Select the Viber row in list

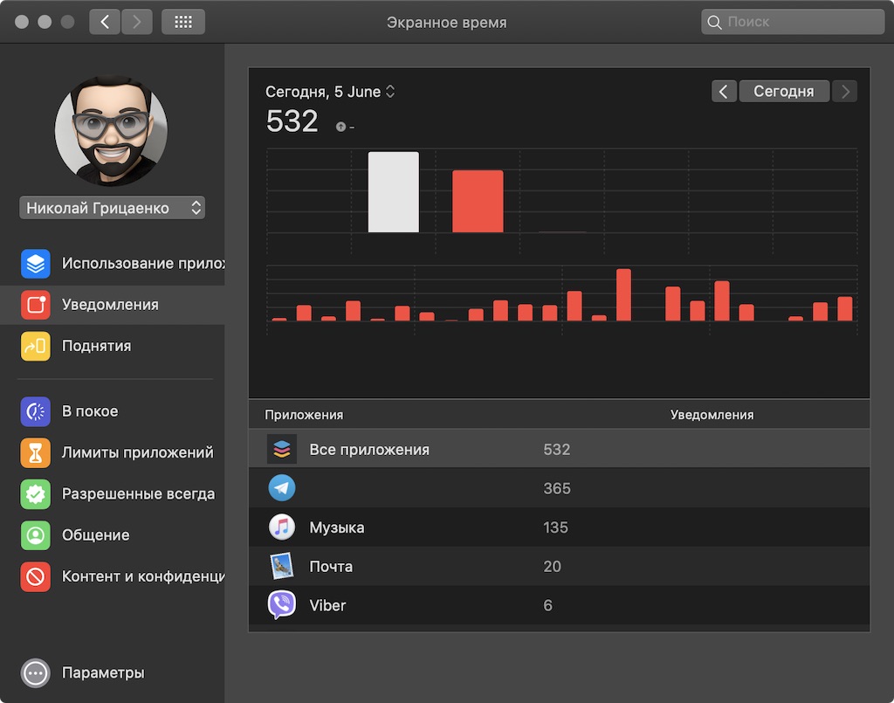pos(560,605)
